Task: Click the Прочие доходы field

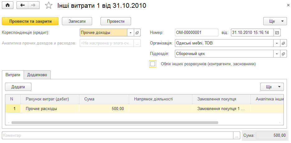Action: click(x=104, y=33)
